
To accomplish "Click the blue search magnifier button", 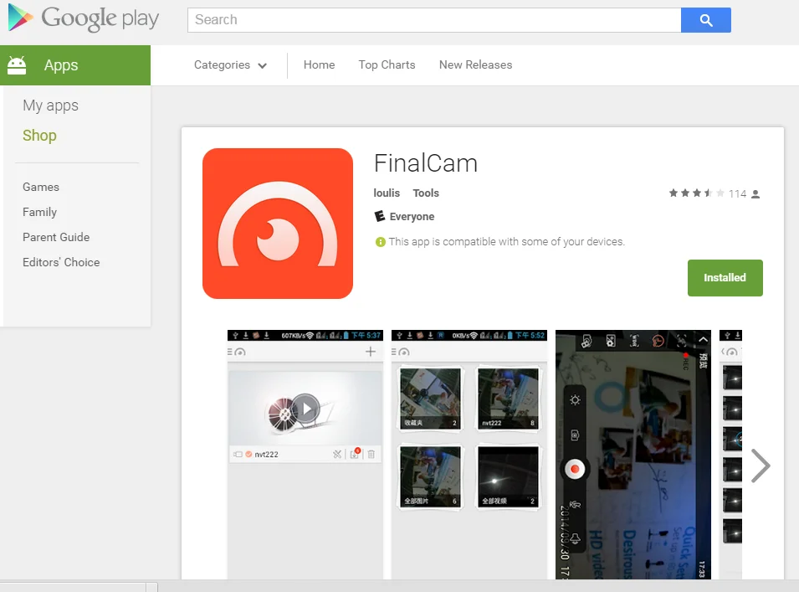I will tap(706, 20).
